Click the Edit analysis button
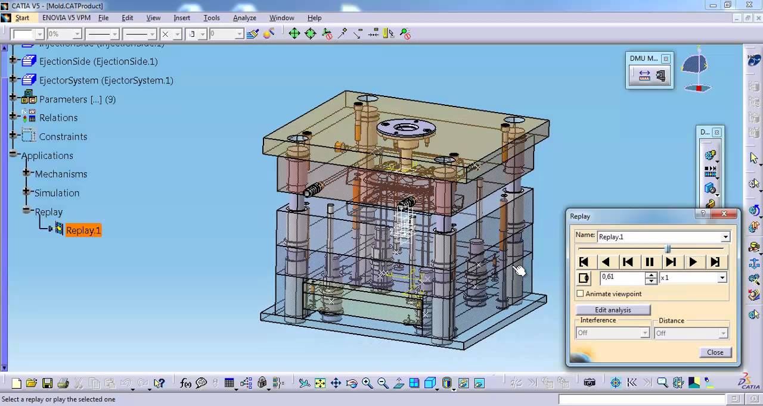 [613, 310]
